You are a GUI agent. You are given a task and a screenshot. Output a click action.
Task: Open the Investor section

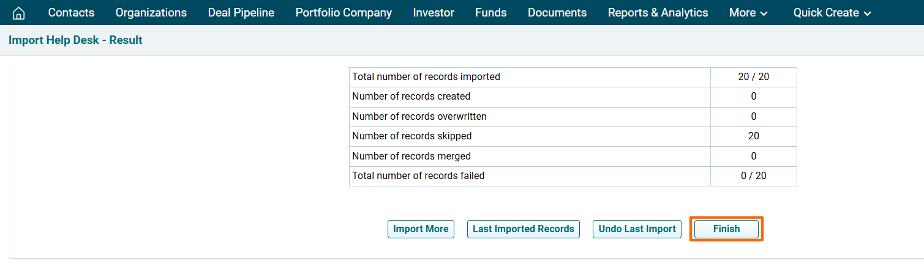[x=434, y=13]
